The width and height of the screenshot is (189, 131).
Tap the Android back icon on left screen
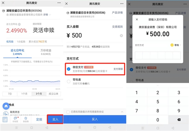pos(47,128)
